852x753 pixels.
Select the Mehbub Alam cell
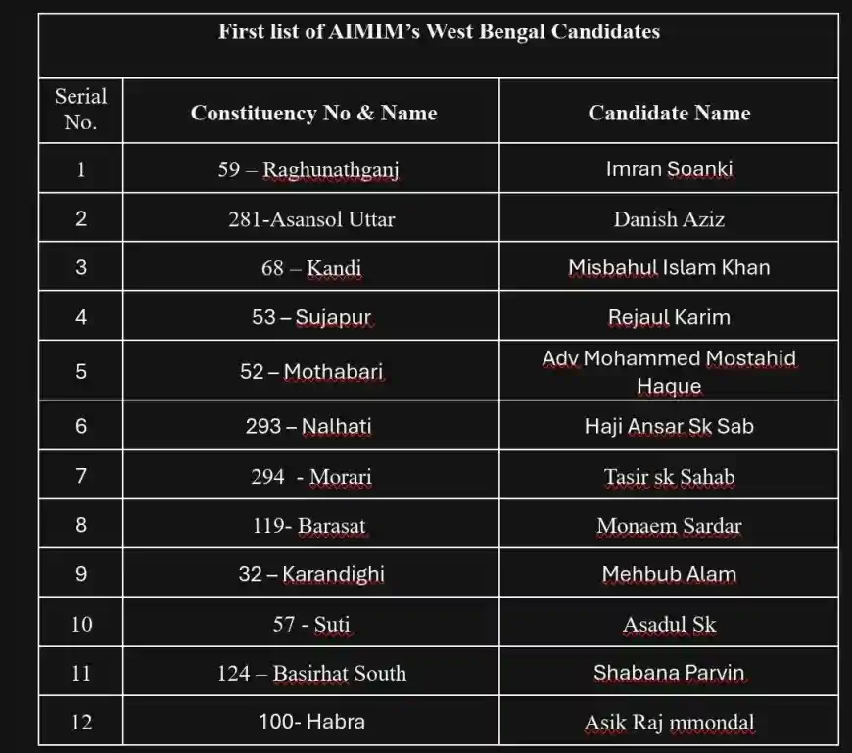pos(669,575)
